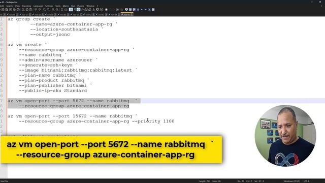The height and width of the screenshot is (183, 325).
Task: Click '--location=southeastasia' text
Action: (x=64, y=29)
